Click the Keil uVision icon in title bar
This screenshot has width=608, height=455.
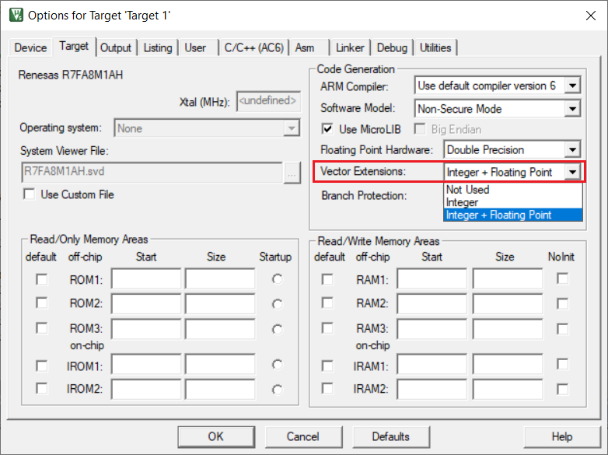[x=16, y=15]
